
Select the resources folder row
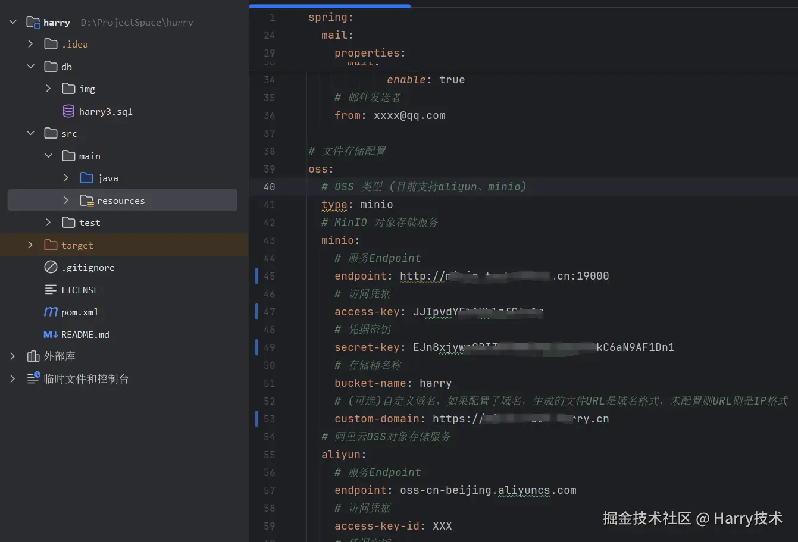pos(123,200)
